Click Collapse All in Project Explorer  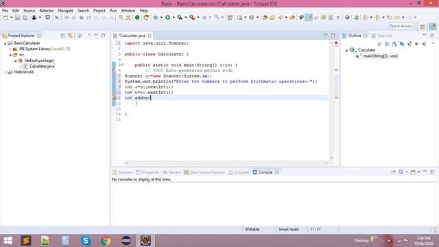(62, 36)
